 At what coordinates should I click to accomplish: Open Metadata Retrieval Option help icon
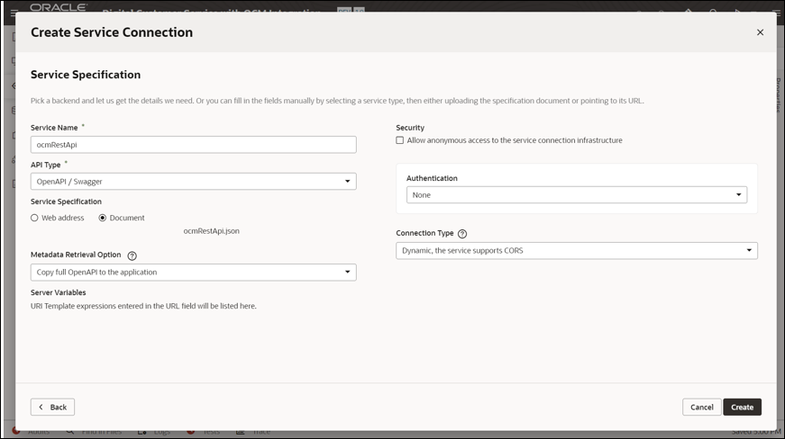click(x=132, y=255)
